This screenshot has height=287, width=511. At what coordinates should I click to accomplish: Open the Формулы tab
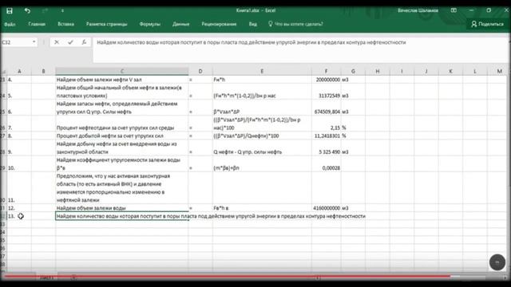pyautogui.click(x=150, y=24)
